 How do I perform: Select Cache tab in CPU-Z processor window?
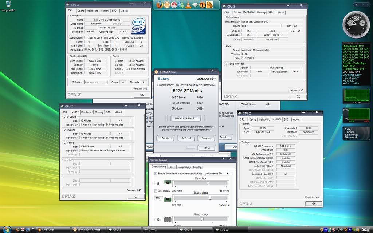(81, 11)
